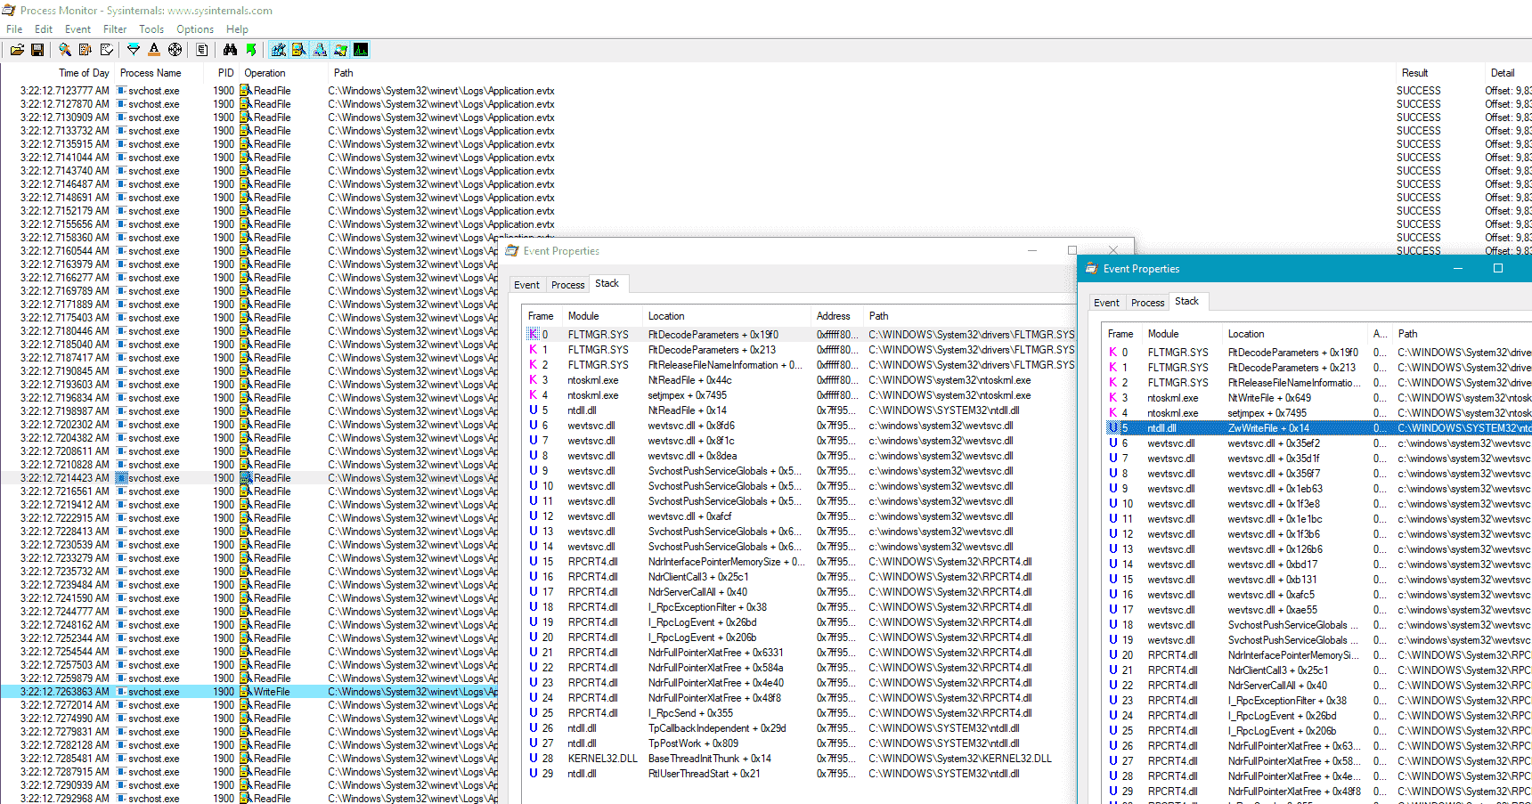Toggle Show Registry Activity toolbar icon

click(279, 50)
